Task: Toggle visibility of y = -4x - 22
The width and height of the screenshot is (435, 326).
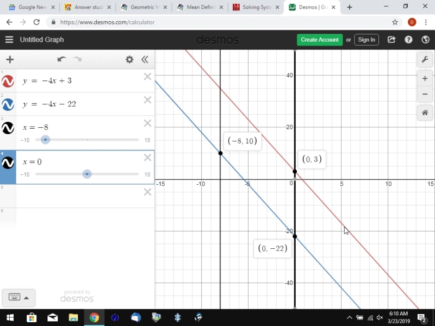Action: tap(8, 104)
